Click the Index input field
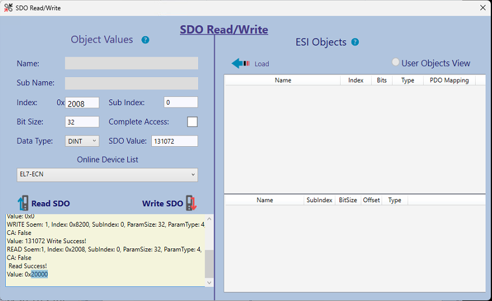 point(82,103)
